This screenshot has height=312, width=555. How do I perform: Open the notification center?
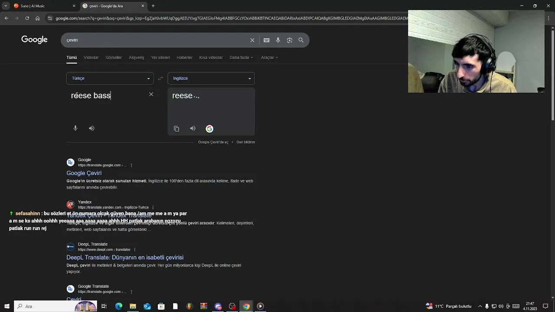(545, 306)
